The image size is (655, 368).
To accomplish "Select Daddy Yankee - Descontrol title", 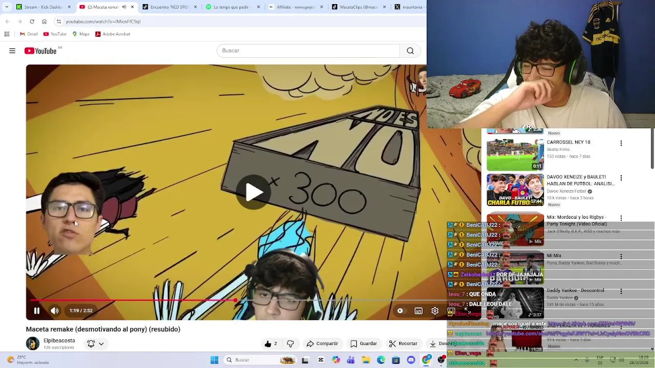I will pyautogui.click(x=575, y=290).
